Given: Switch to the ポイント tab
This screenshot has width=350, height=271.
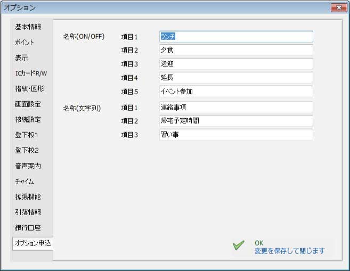Looking at the screenshot, I should tap(25, 42).
